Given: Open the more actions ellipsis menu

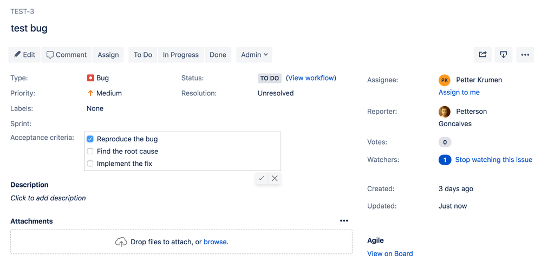Looking at the screenshot, I should (x=525, y=55).
